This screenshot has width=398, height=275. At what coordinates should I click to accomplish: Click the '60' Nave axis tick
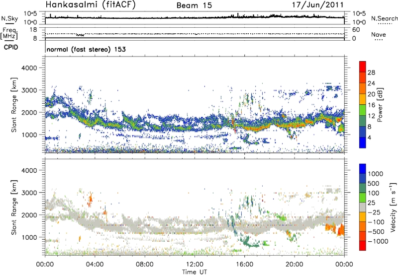(x=356, y=30)
